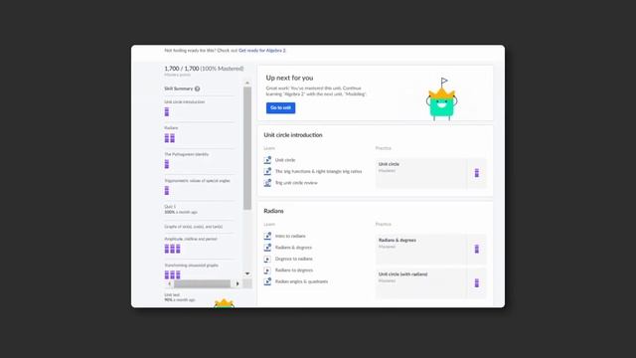
Task: Play the Degrees to radians video icon
Action: (x=267, y=259)
